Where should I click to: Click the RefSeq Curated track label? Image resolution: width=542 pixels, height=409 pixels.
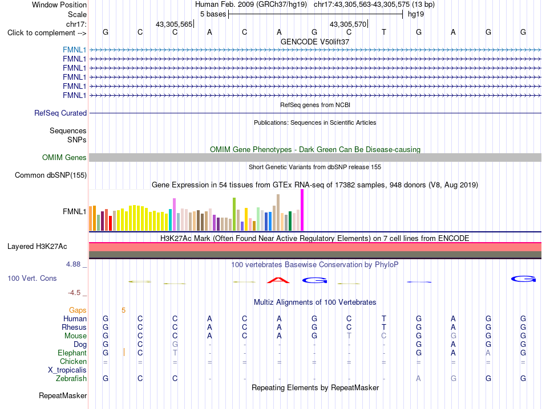(x=60, y=113)
